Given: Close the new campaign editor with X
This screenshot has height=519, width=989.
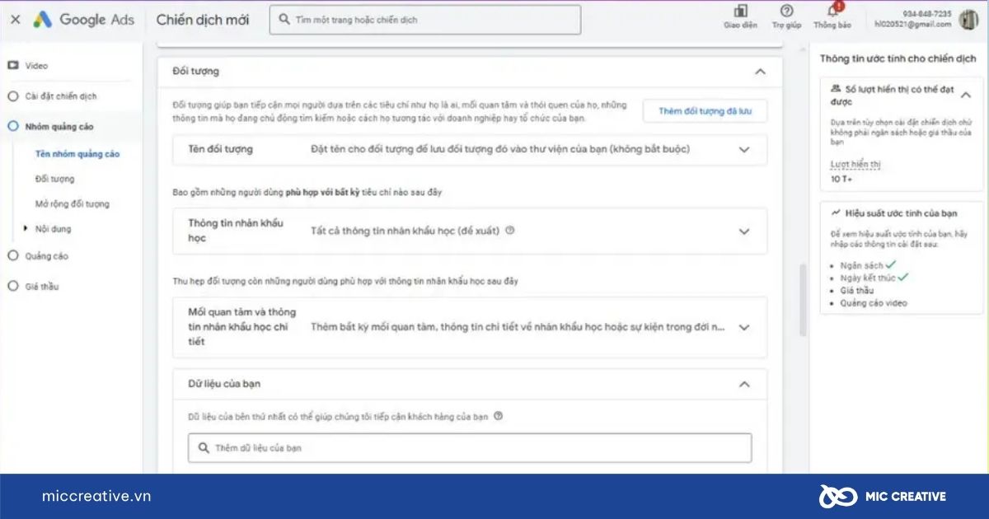Looking at the screenshot, I should [15, 20].
